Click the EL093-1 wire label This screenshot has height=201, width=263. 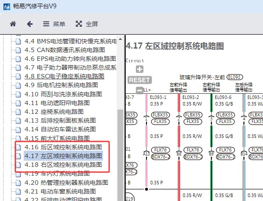(158, 97)
